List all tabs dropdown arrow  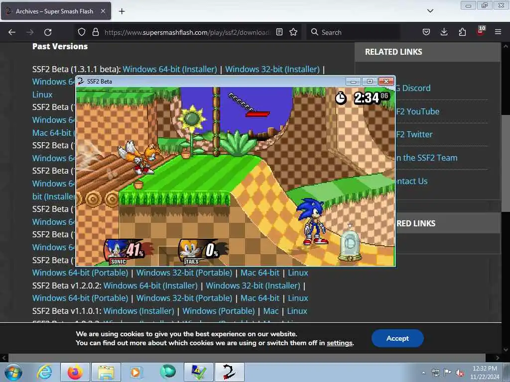point(430,11)
